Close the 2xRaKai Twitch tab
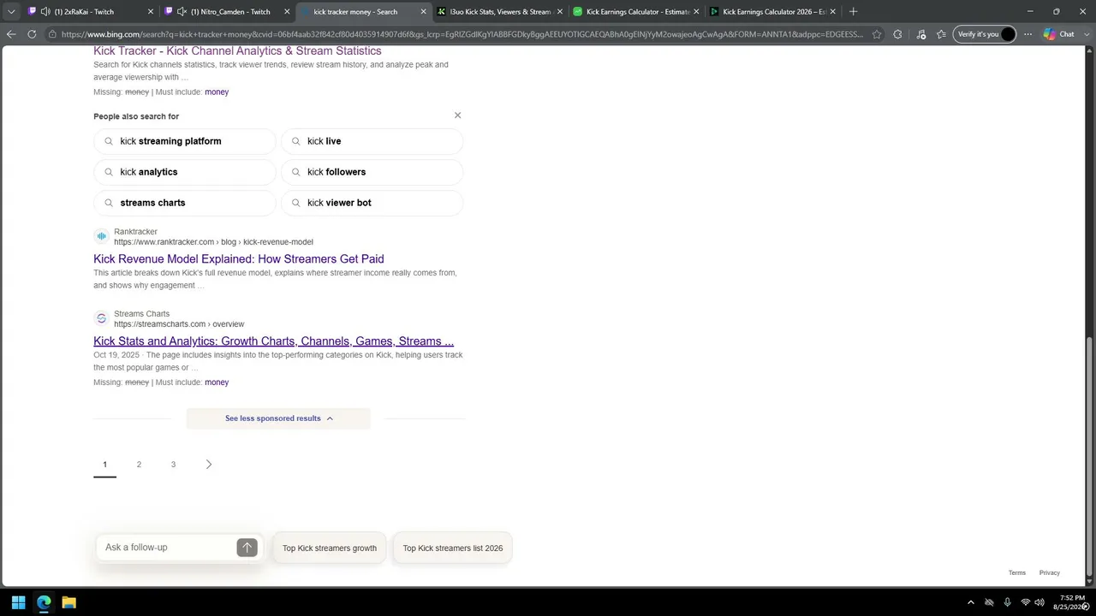This screenshot has width=1096, height=616. pos(151,12)
